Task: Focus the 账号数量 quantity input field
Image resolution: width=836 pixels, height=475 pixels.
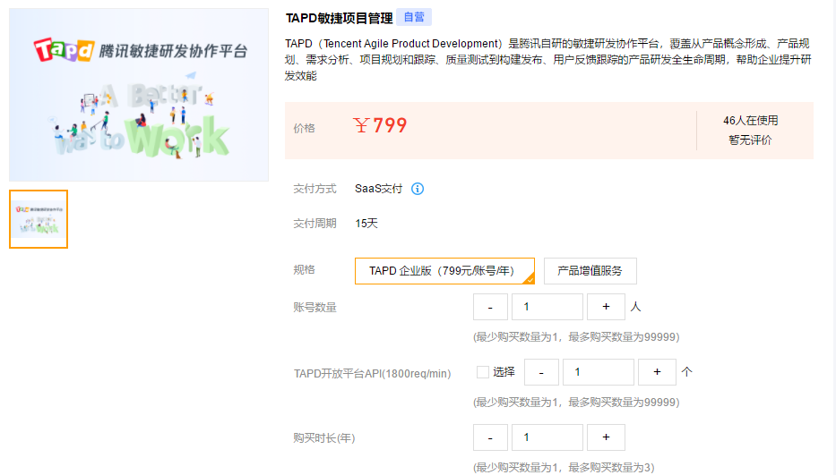Action: tap(547, 307)
